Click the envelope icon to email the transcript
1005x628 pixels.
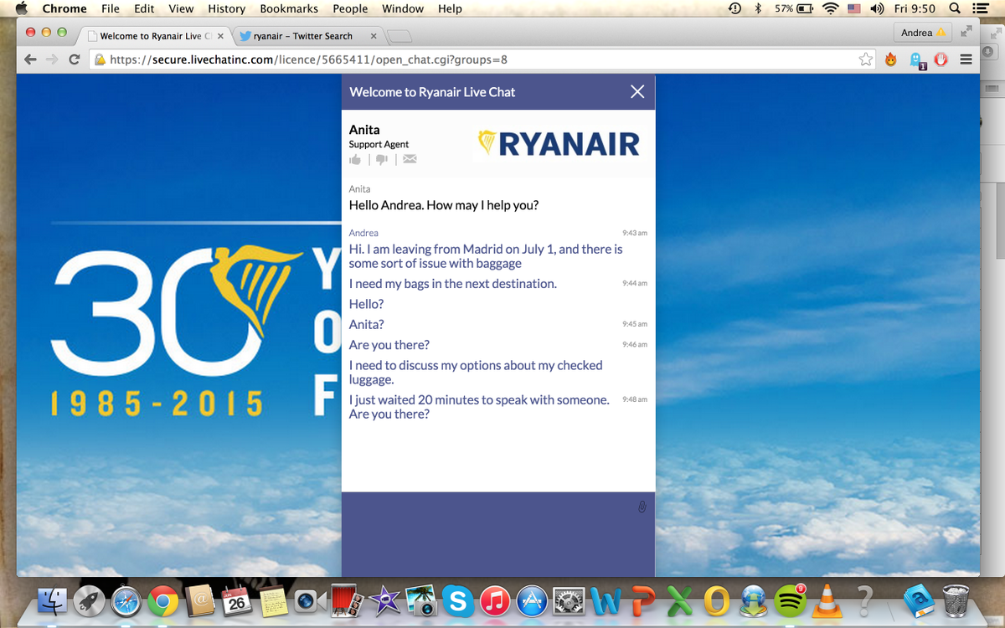[x=410, y=159]
